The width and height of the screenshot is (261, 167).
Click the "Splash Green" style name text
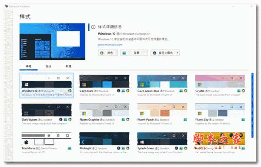pyautogui.click(x=146, y=148)
